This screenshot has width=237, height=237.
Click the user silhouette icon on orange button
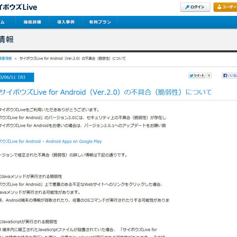219,7
